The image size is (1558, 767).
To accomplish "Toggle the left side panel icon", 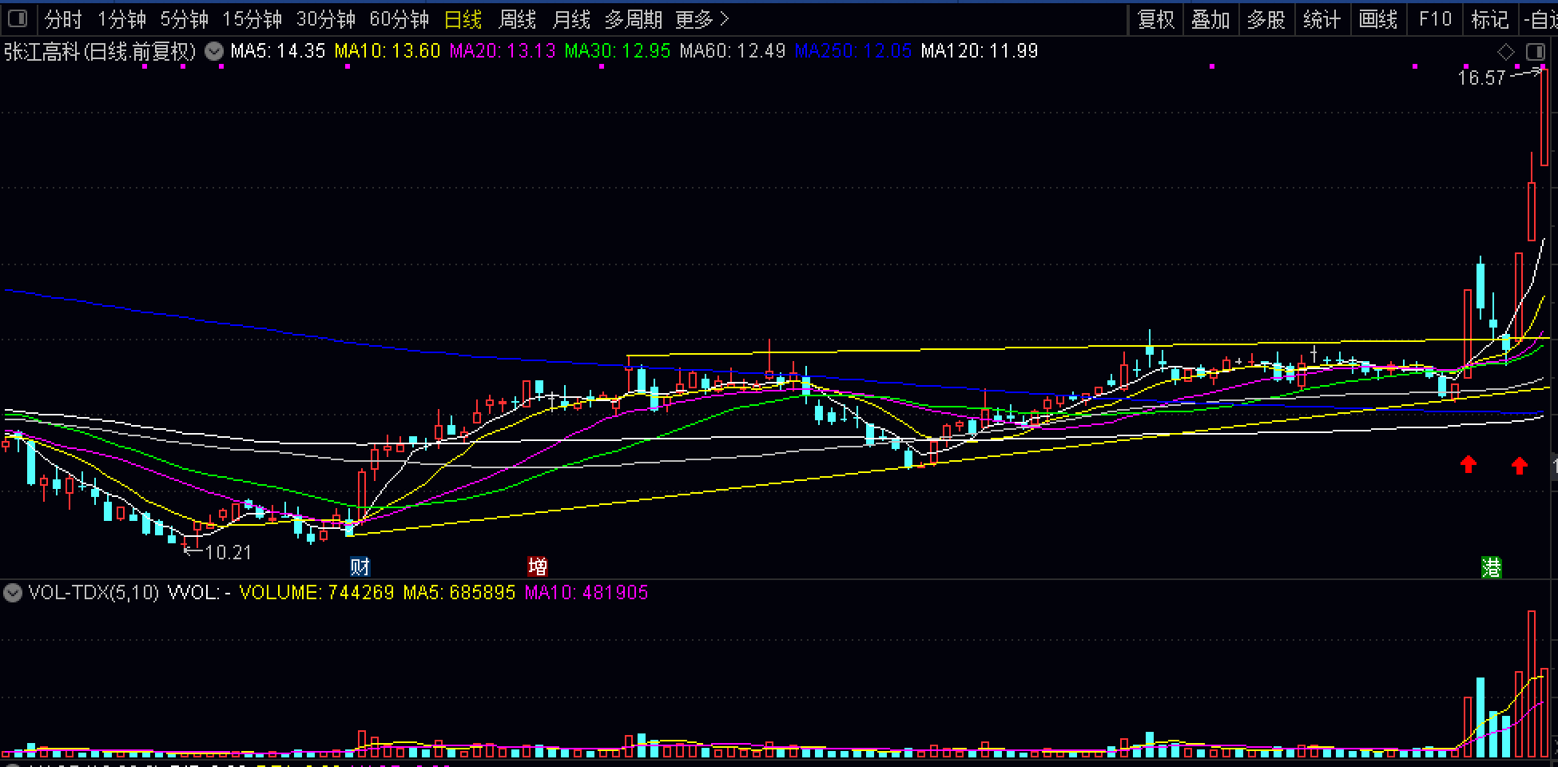I will [18, 18].
